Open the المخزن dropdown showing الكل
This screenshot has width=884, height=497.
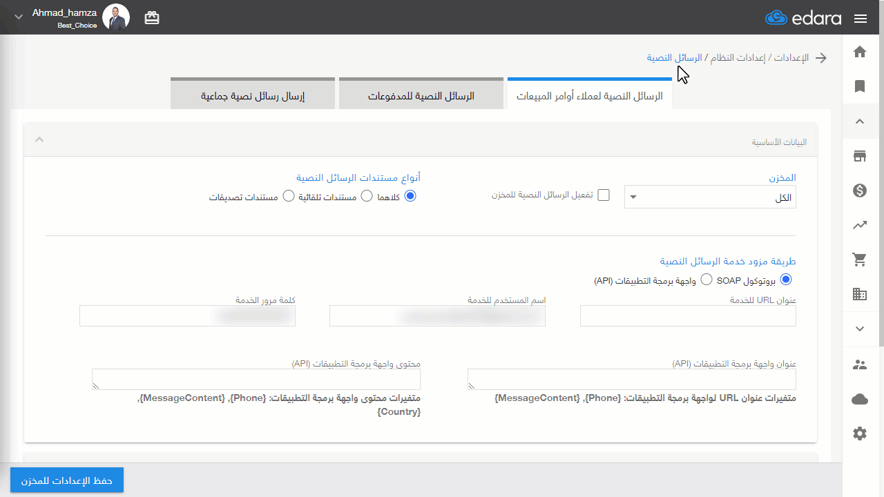[x=710, y=197]
